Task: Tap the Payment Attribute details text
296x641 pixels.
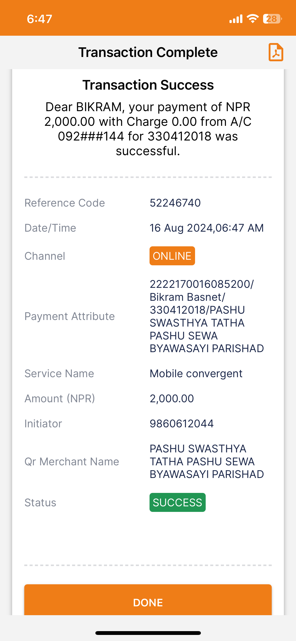Action: click(x=207, y=316)
